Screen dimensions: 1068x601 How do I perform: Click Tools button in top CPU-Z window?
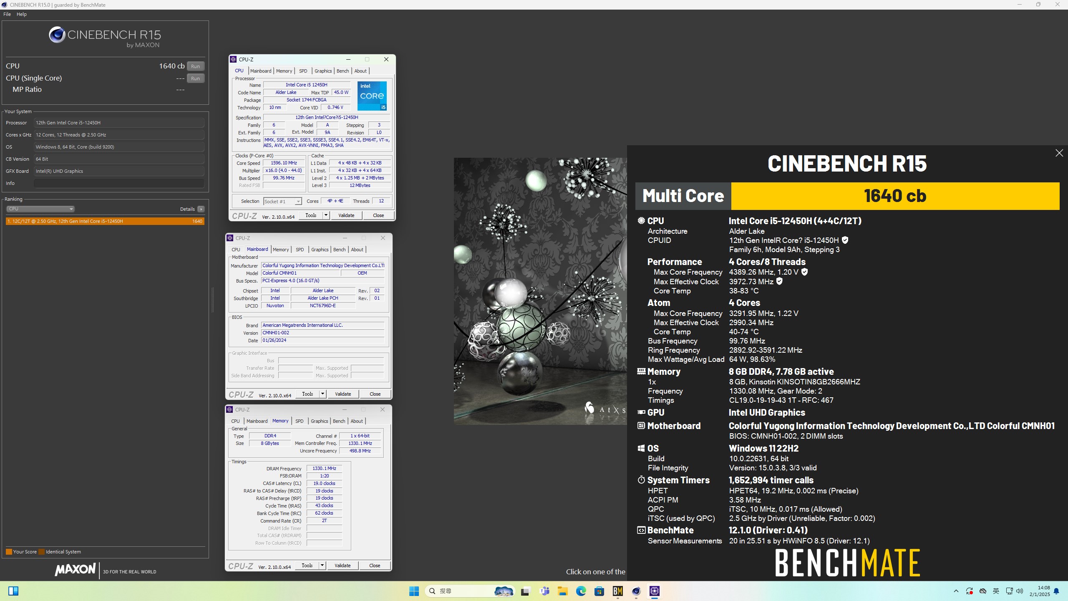[311, 215]
